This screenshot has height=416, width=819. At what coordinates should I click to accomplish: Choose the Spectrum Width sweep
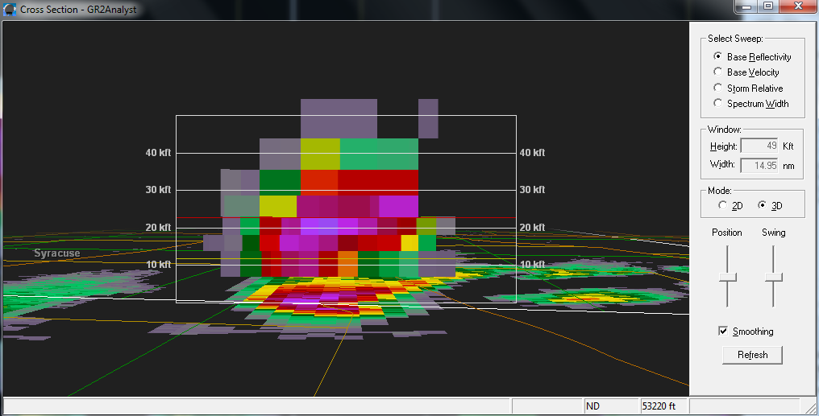(x=751, y=104)
